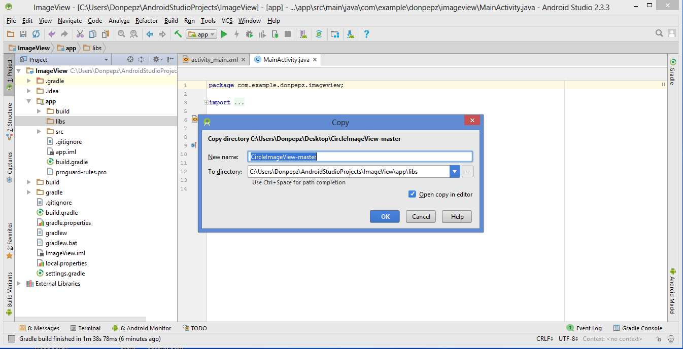Screen dimensions: 683x349
Task: Click Scroll from Source target icon
Action: [x=130, y=59]
